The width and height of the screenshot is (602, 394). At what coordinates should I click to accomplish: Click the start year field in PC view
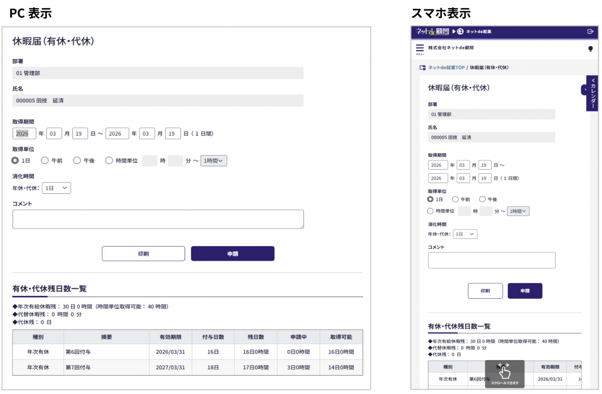coord(24,133)
